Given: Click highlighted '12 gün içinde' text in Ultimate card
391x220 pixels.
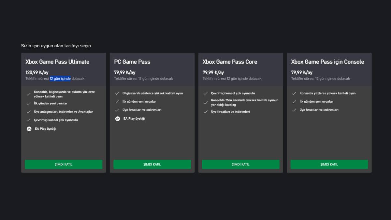Looking at the screenshot, I should tap(60, 79).
